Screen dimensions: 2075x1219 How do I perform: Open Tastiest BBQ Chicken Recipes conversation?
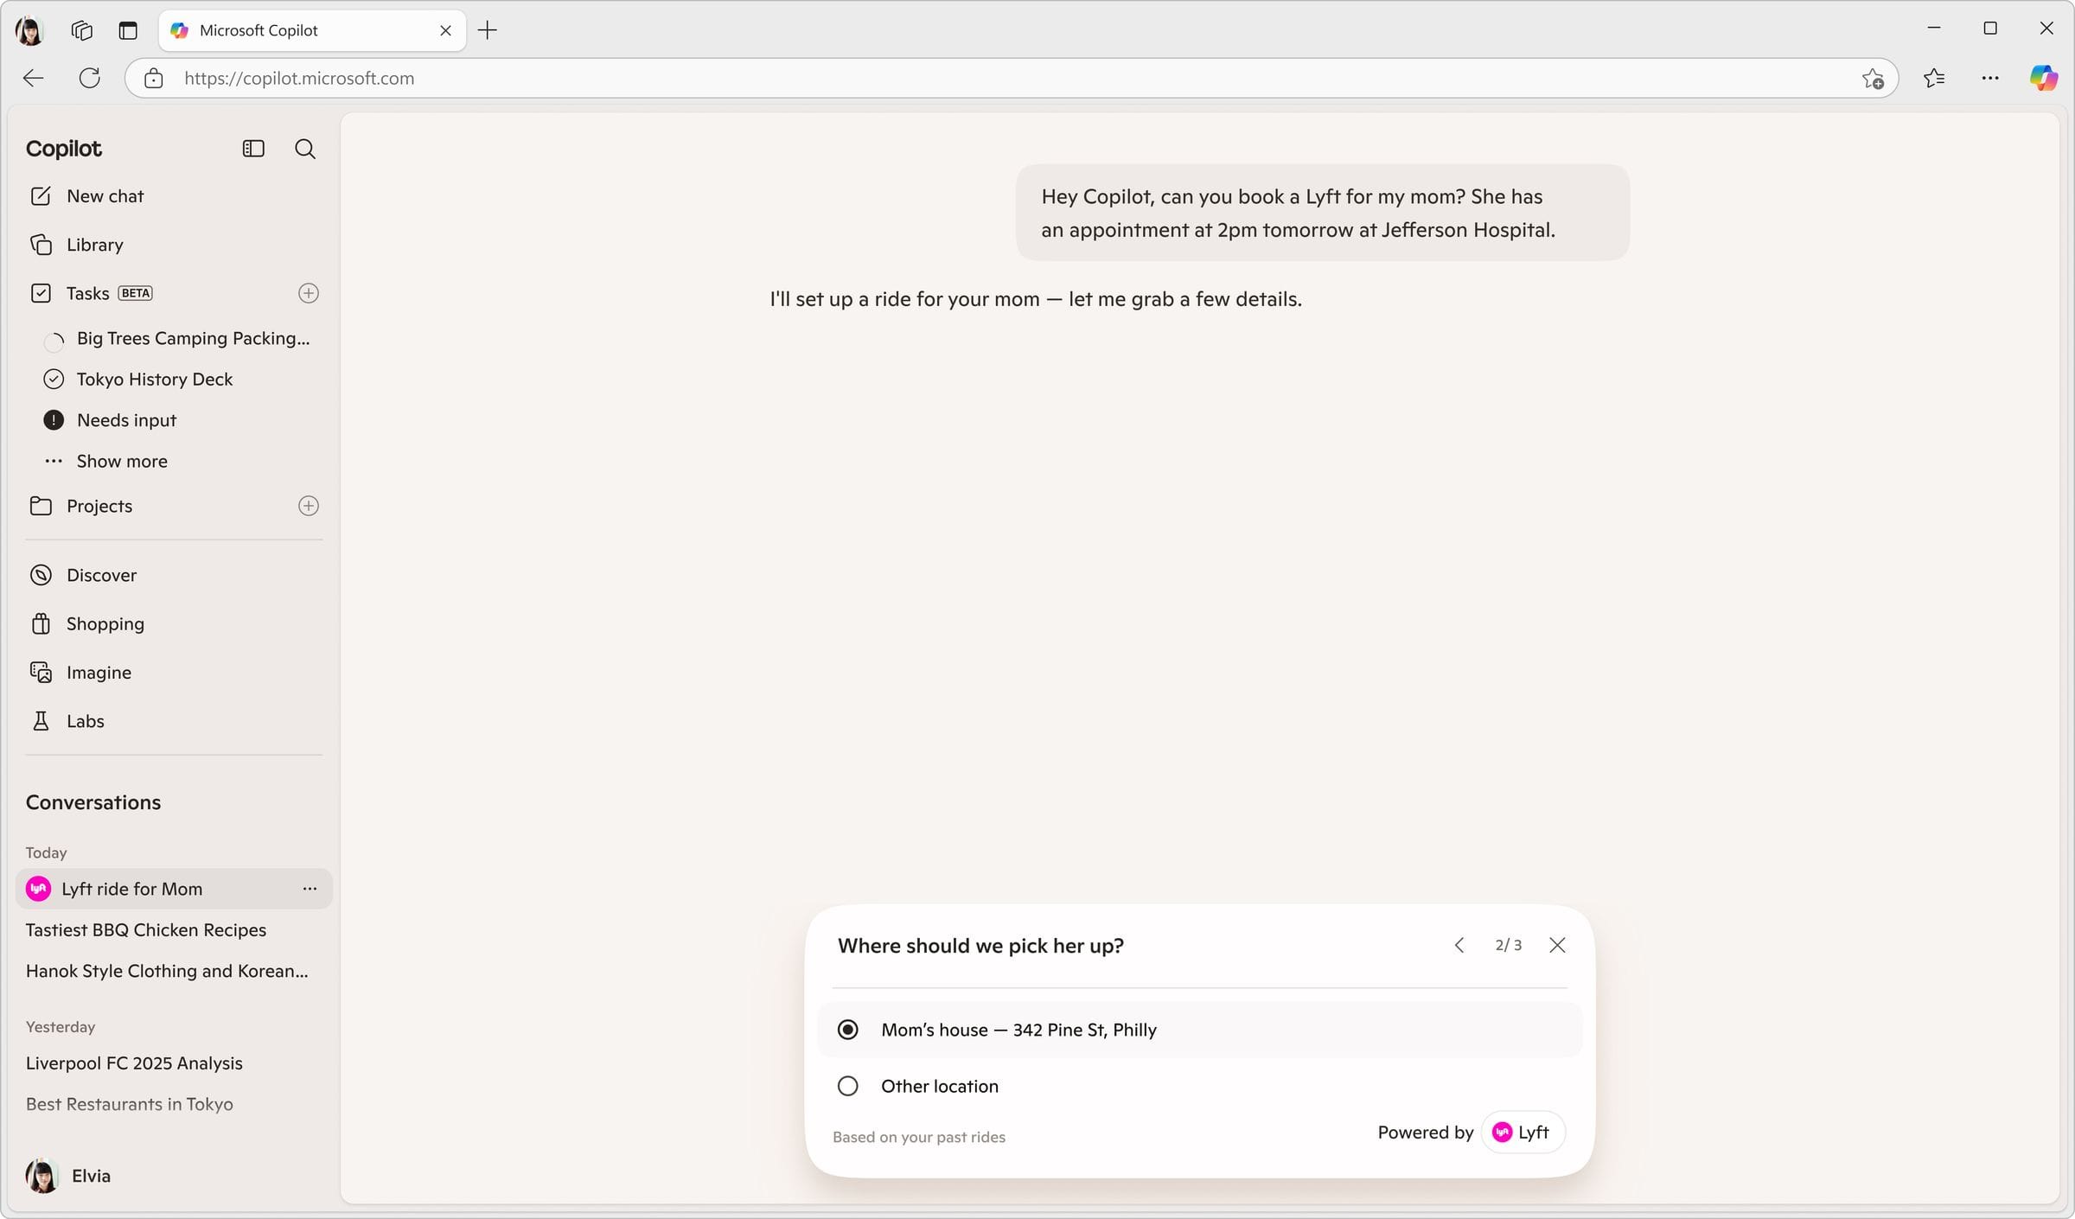(146, 930)
